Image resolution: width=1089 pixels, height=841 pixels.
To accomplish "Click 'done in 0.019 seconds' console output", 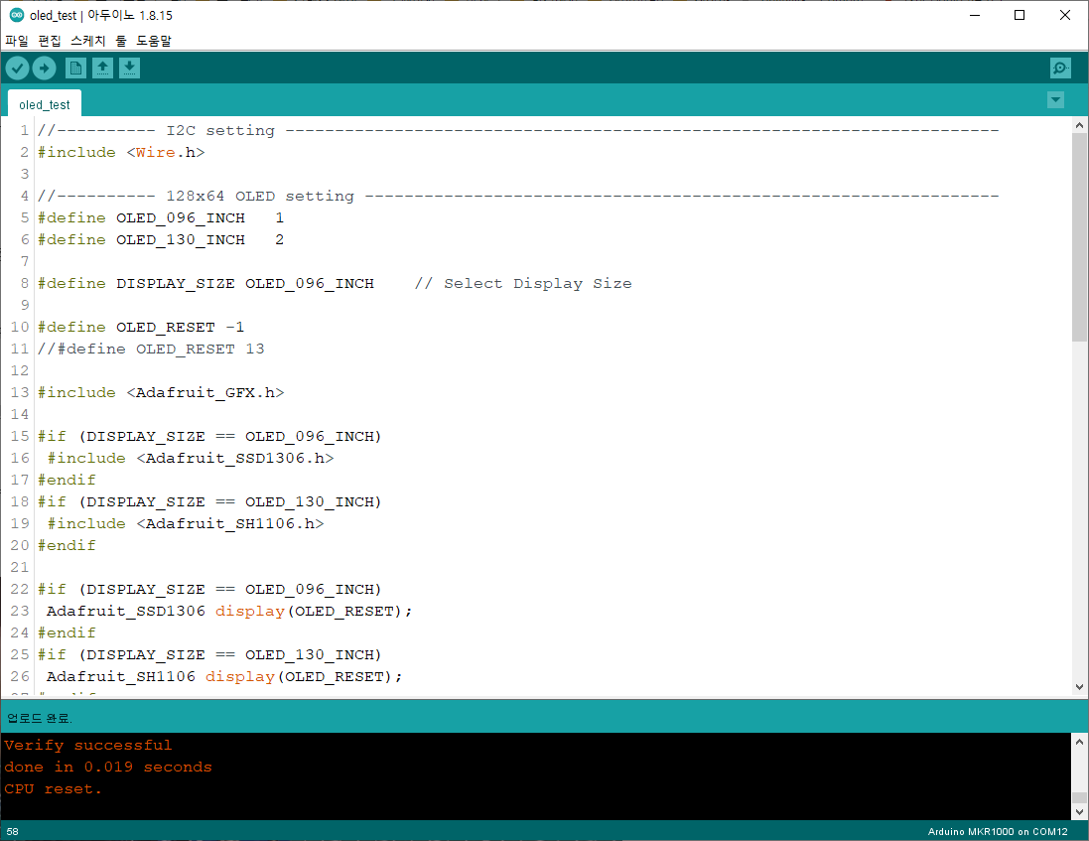I will [107, 767].
